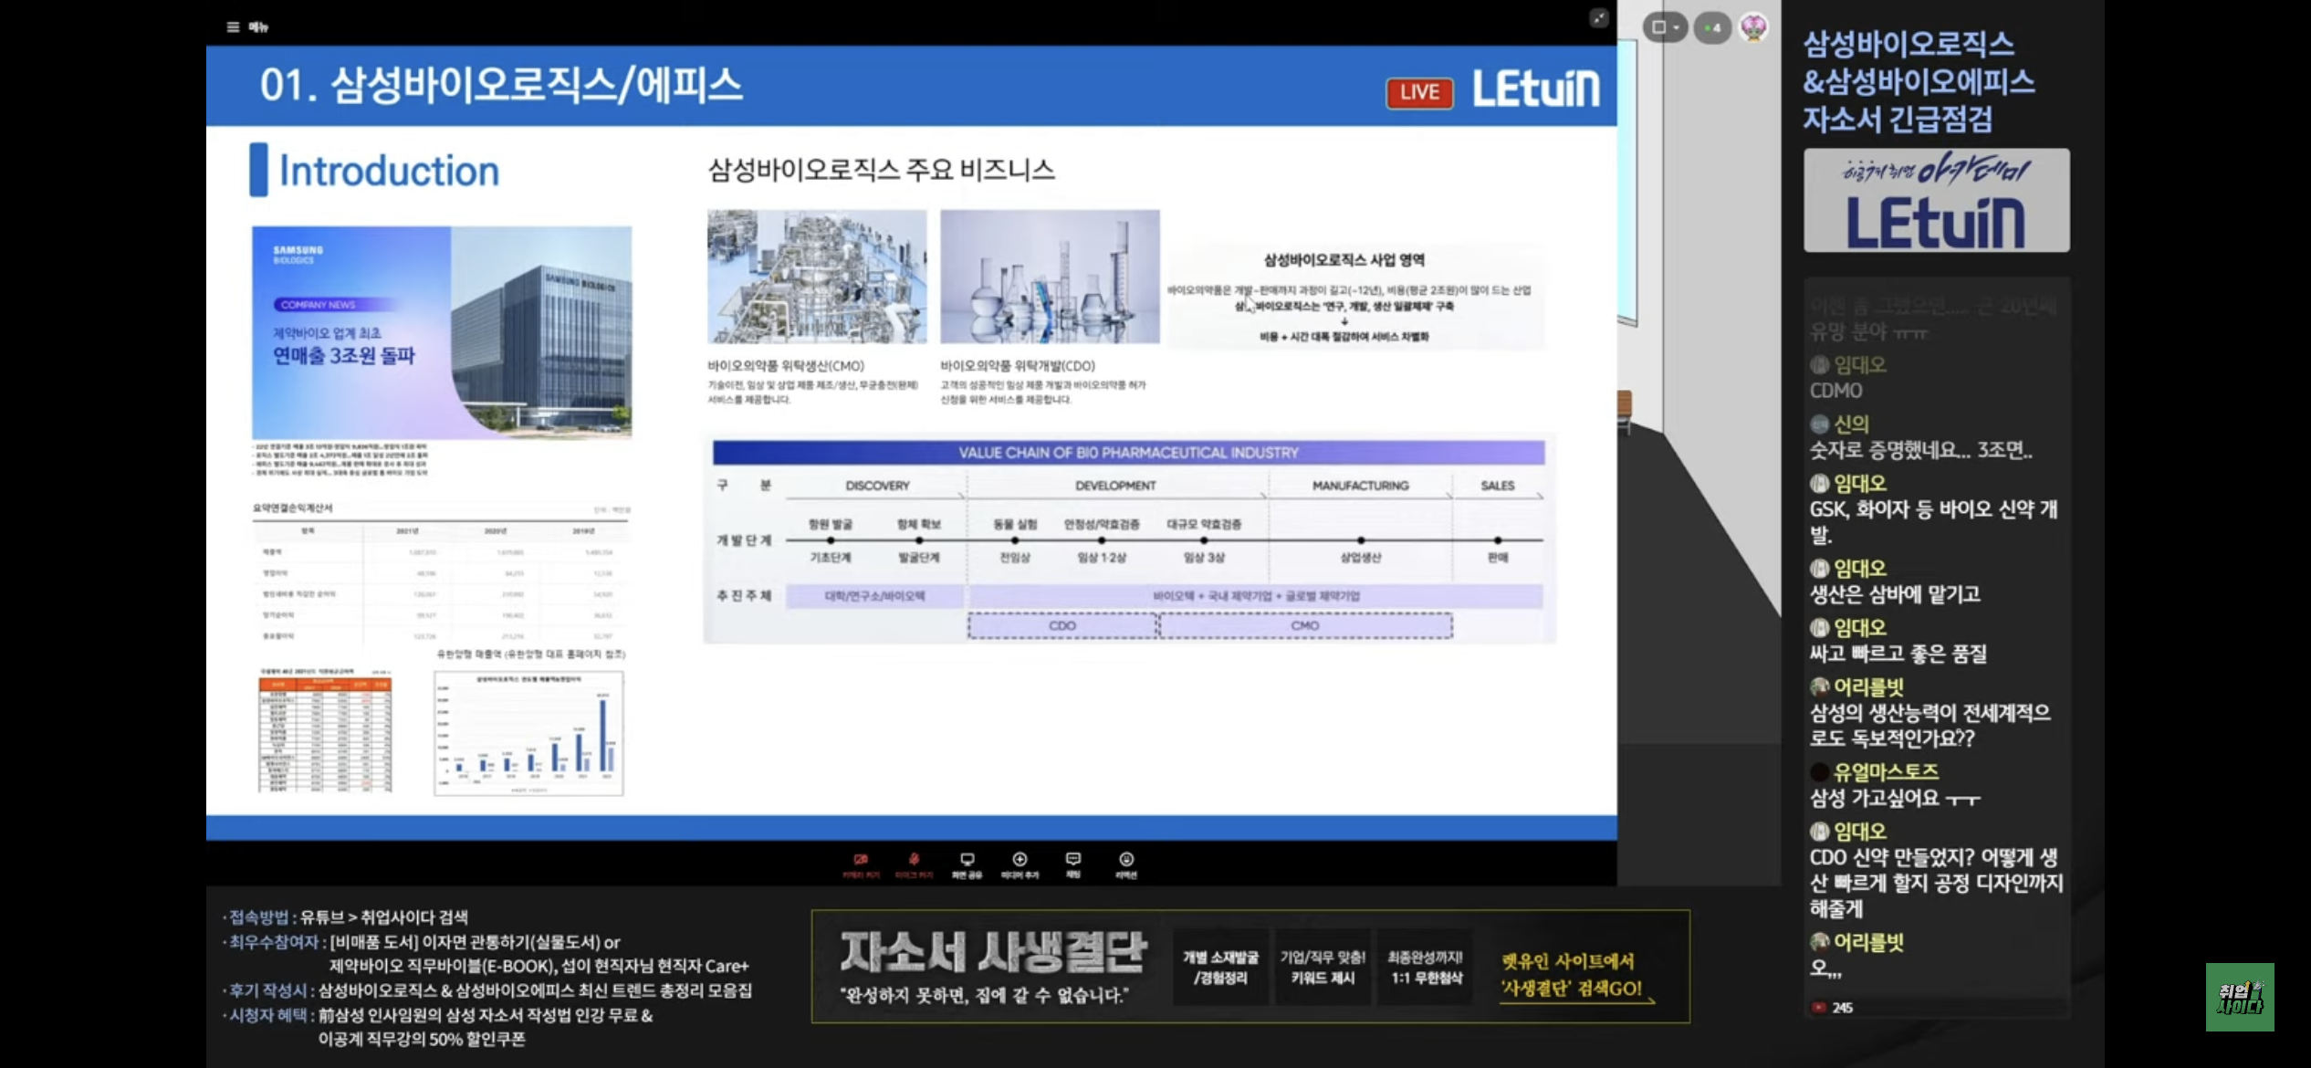This screenshot has height=1068, width=2311.
Task: Click the '최종완성까지! 1:1 무한첨삭' banner box
Action: [x=1425, y=968]
